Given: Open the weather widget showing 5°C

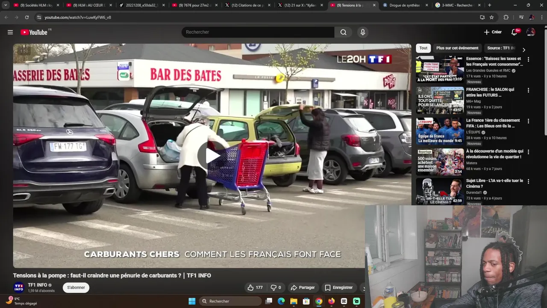Looking at the screenshot, I should (x=21, y=301).
